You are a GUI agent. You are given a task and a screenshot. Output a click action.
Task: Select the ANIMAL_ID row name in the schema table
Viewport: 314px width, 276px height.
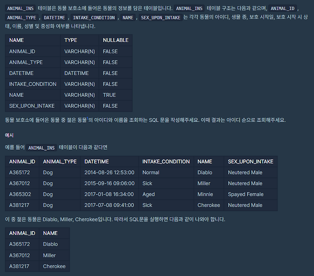22,52
